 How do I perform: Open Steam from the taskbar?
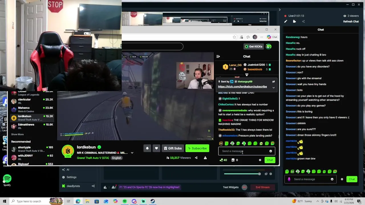(x=153, y=201)
